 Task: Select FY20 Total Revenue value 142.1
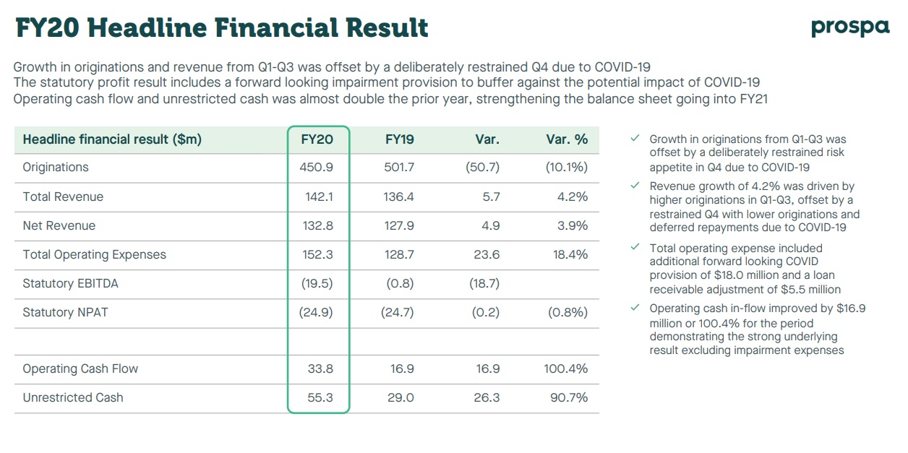[x=319, y=197]
